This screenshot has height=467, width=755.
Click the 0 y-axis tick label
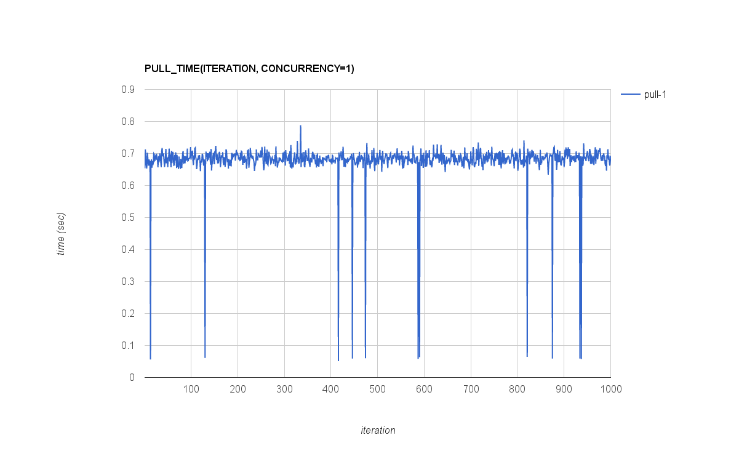tap(132, 378)
